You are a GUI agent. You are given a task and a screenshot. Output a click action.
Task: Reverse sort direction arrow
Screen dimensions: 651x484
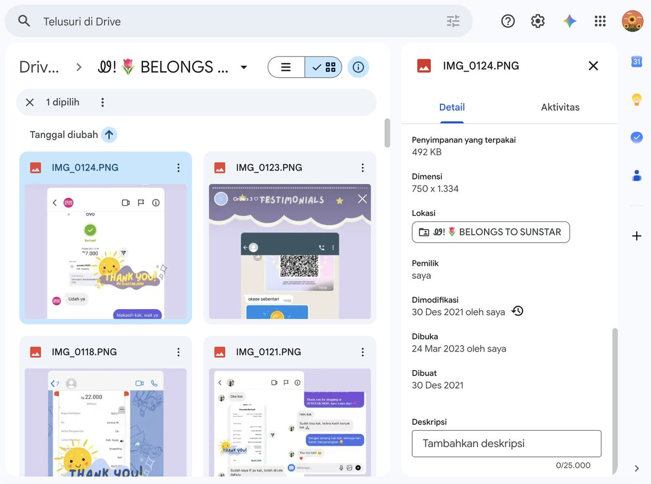[109, 135]
